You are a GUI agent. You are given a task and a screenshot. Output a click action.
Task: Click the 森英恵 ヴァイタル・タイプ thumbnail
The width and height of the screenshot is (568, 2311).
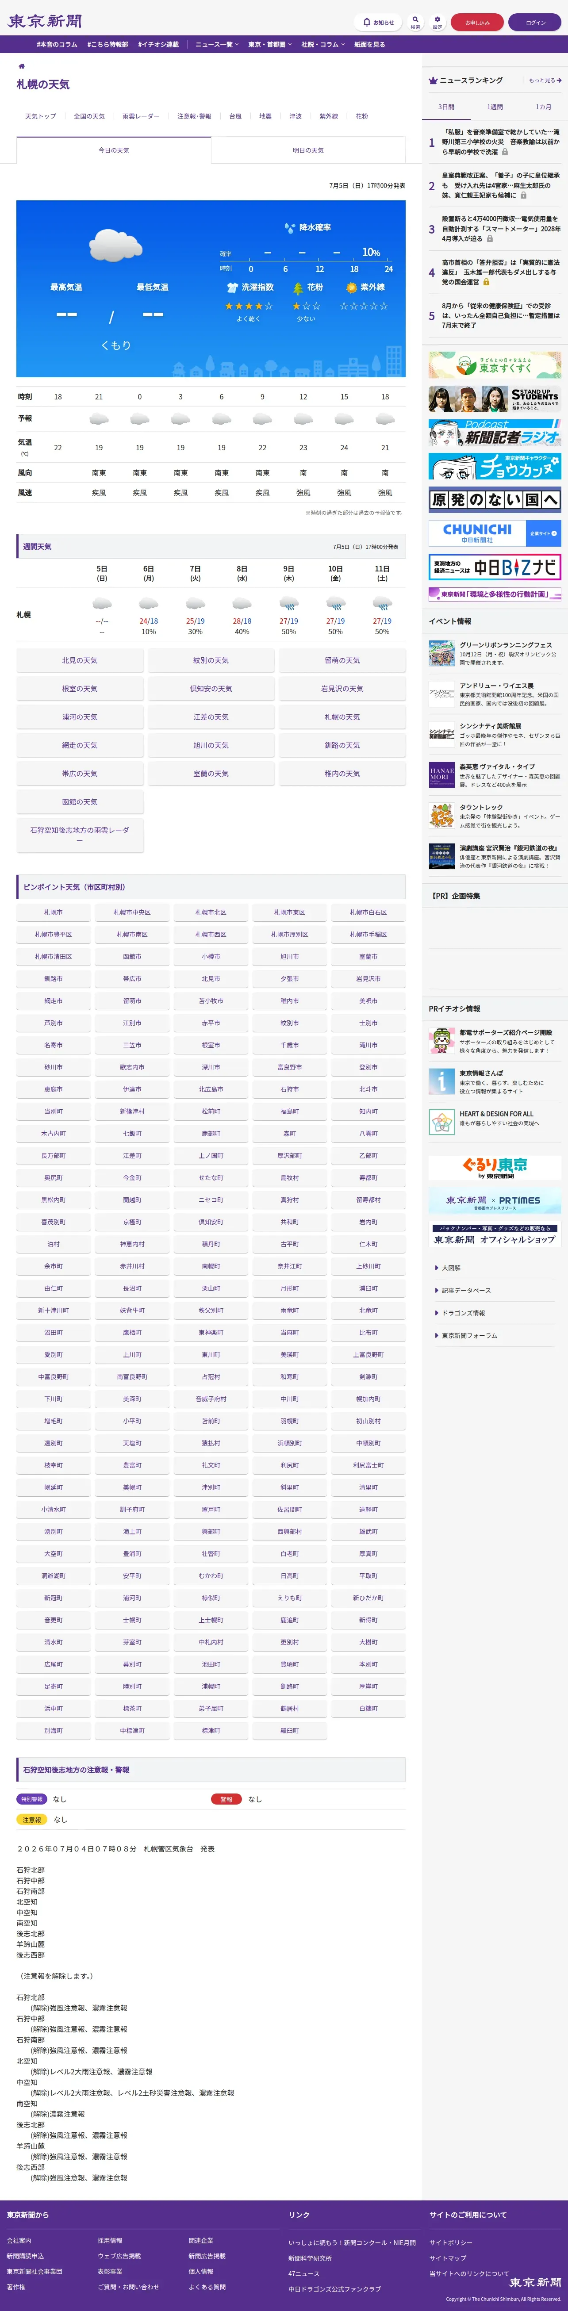tap(441, 775)
